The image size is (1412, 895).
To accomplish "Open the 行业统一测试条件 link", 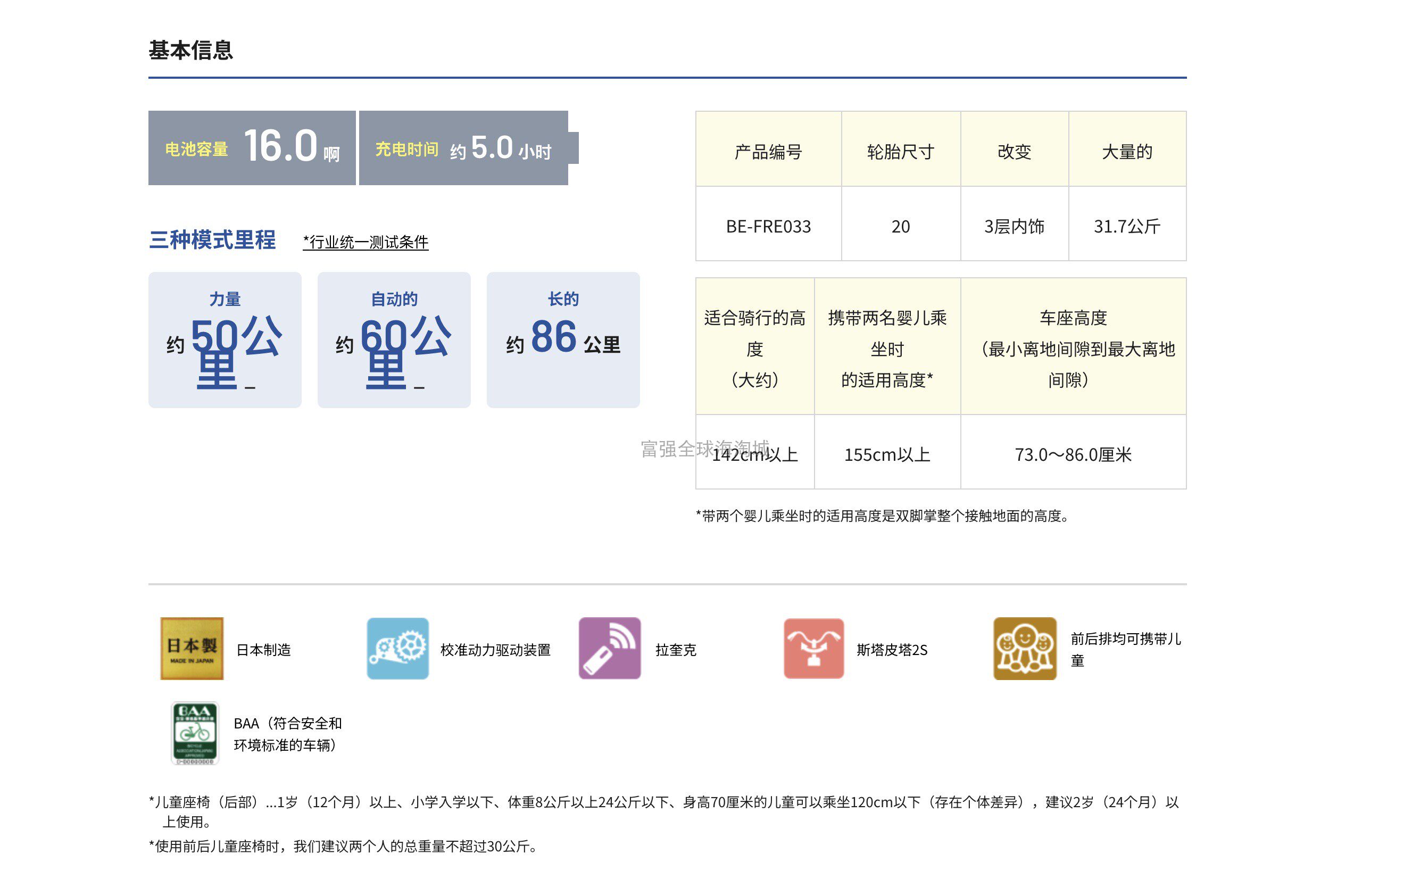I will 366,242.
